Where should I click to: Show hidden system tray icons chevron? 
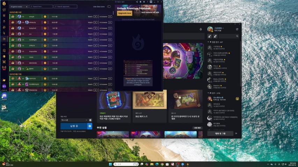[268, 164]
